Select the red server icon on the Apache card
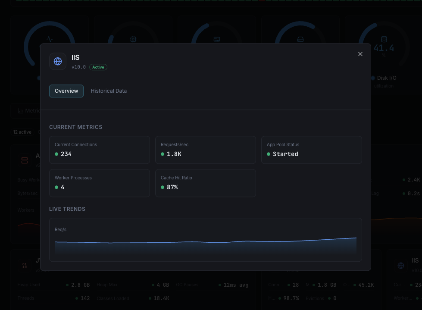This screenshot has height=310, width=422. pos(25,160)
